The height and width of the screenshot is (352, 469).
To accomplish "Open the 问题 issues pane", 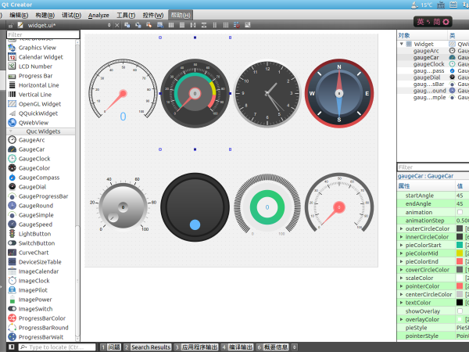I will pyautogui.click(x=113, y=347).
